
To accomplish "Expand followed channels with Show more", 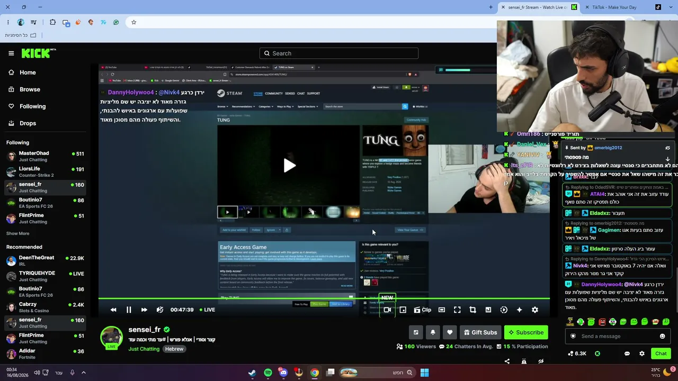I will point(17,233).
